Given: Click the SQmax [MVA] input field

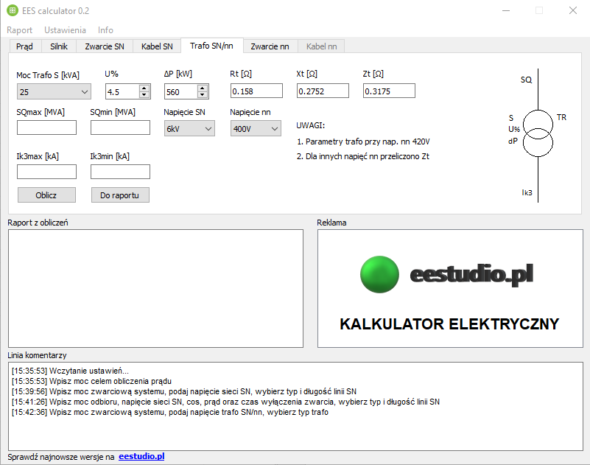Looking at the screenshot, I should coord(46,127).
